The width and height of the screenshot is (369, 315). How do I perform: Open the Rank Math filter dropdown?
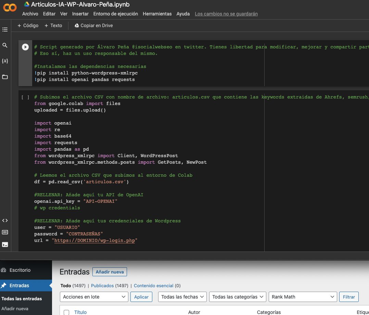pyautogui.click(x=303, y=297)
